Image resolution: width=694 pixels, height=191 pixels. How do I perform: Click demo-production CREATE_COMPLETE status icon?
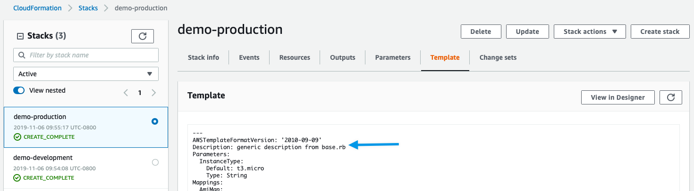click(17, 137)
